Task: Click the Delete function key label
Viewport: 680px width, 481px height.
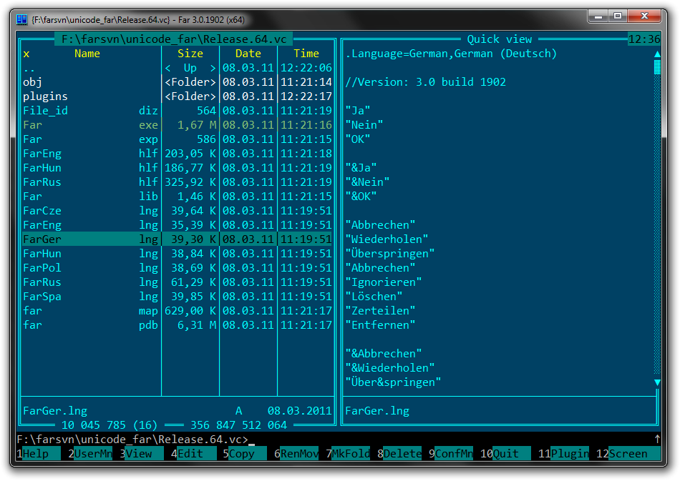Action: tap(402, 454)
